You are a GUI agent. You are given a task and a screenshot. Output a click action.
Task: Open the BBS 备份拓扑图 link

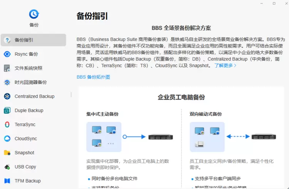(x=93, y=77)
